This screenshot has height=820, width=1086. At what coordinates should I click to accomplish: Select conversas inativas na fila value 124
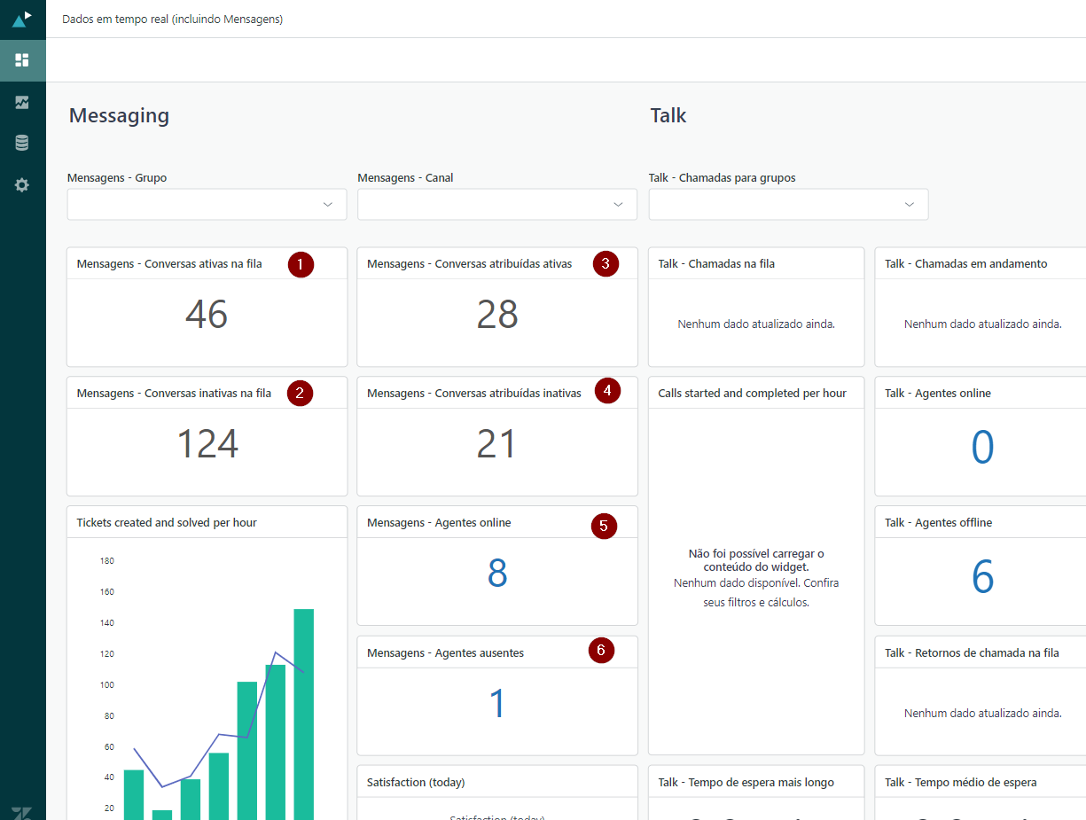click(x=207, y=444)
